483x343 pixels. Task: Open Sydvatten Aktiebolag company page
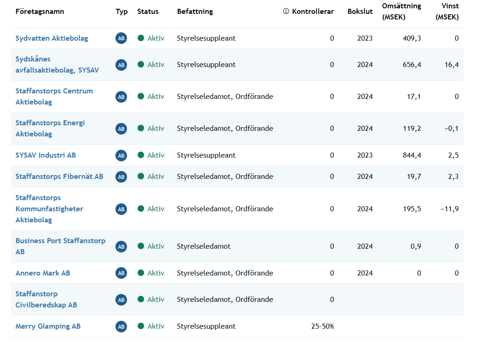coord(52,38)
